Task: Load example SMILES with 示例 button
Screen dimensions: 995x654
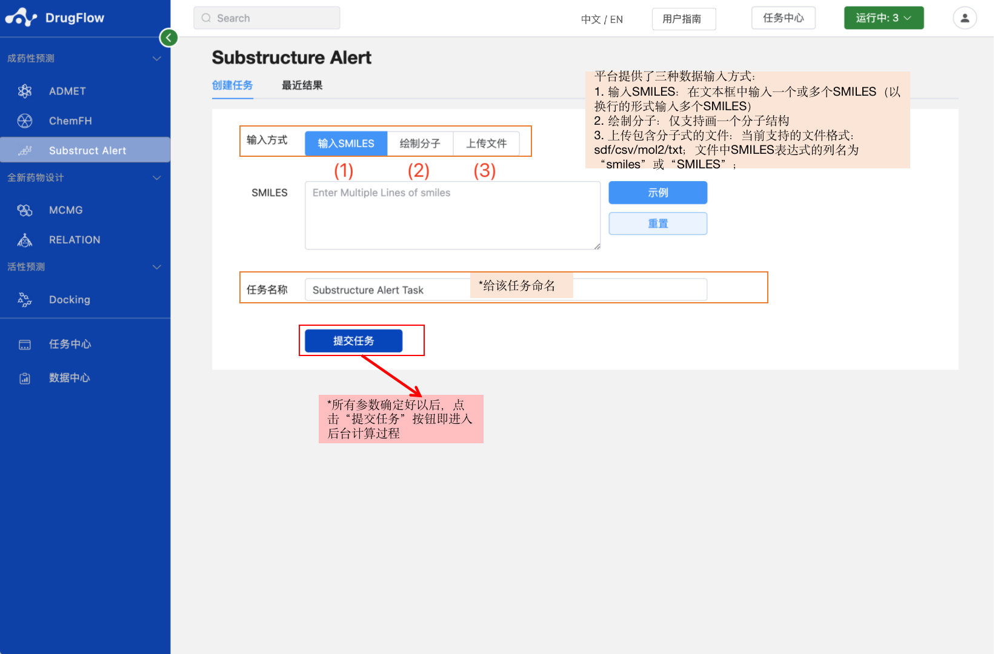Action: (657, 193)
